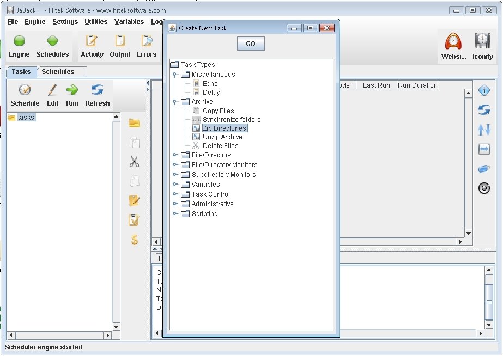Image resolution: width=503 pixels, height=356 pixels.
Task: Refresh the task list
Action: pos(97,90)
